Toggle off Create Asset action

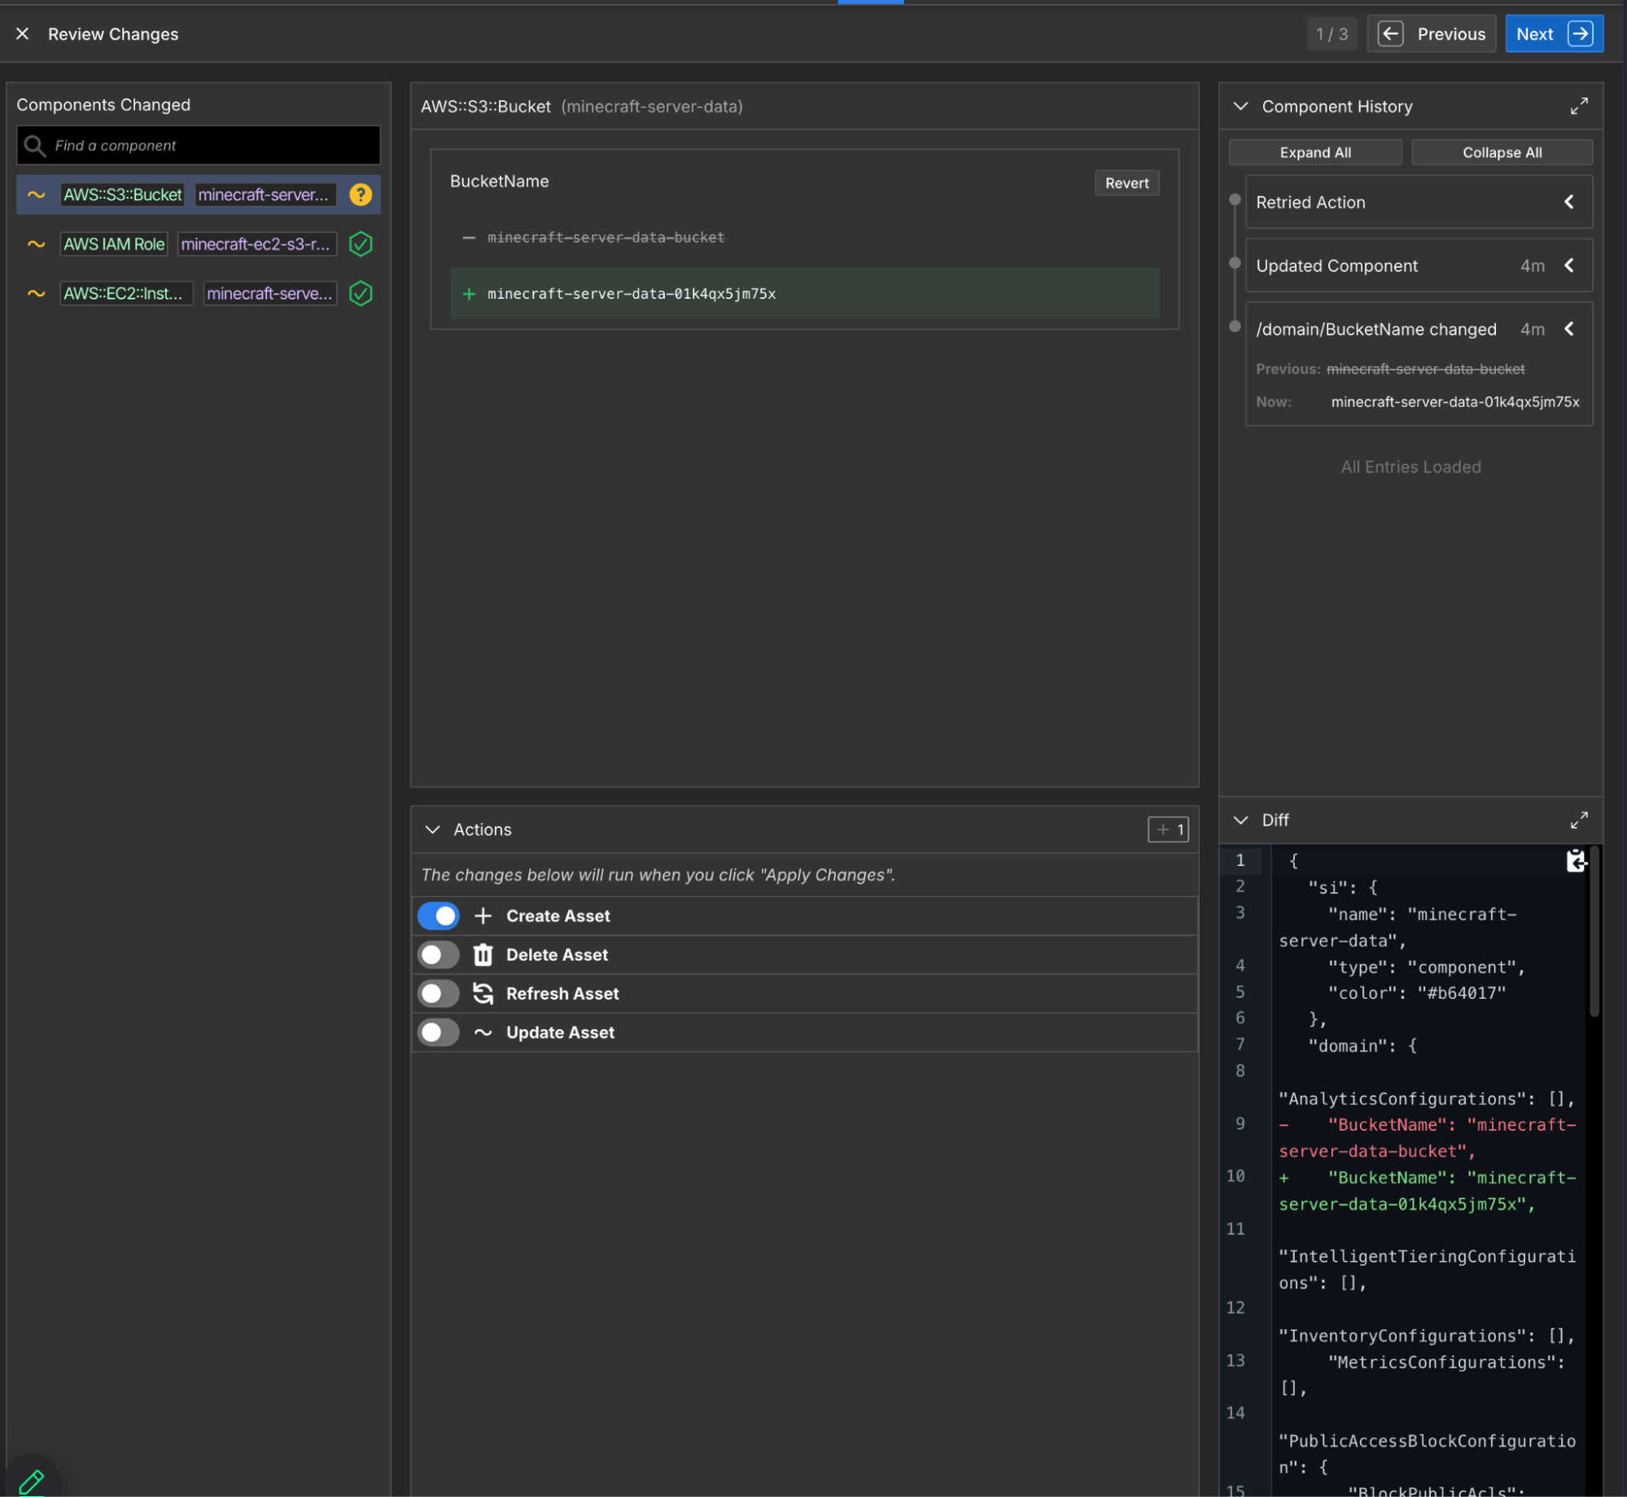coord(439,916)
